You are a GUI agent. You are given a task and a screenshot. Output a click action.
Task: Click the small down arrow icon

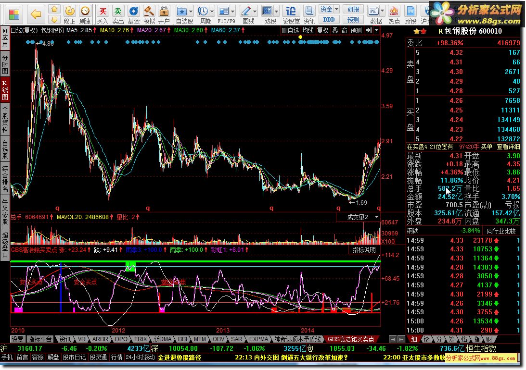[x=54, y=19]
